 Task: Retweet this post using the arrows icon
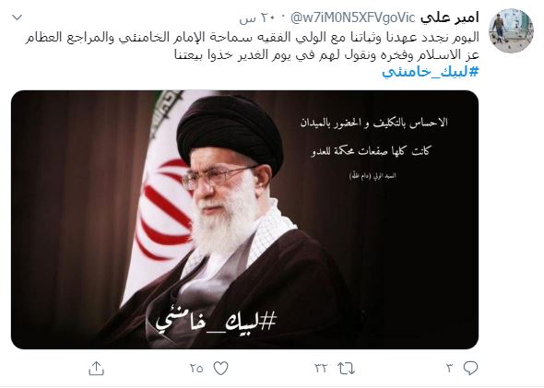(347, 369)
